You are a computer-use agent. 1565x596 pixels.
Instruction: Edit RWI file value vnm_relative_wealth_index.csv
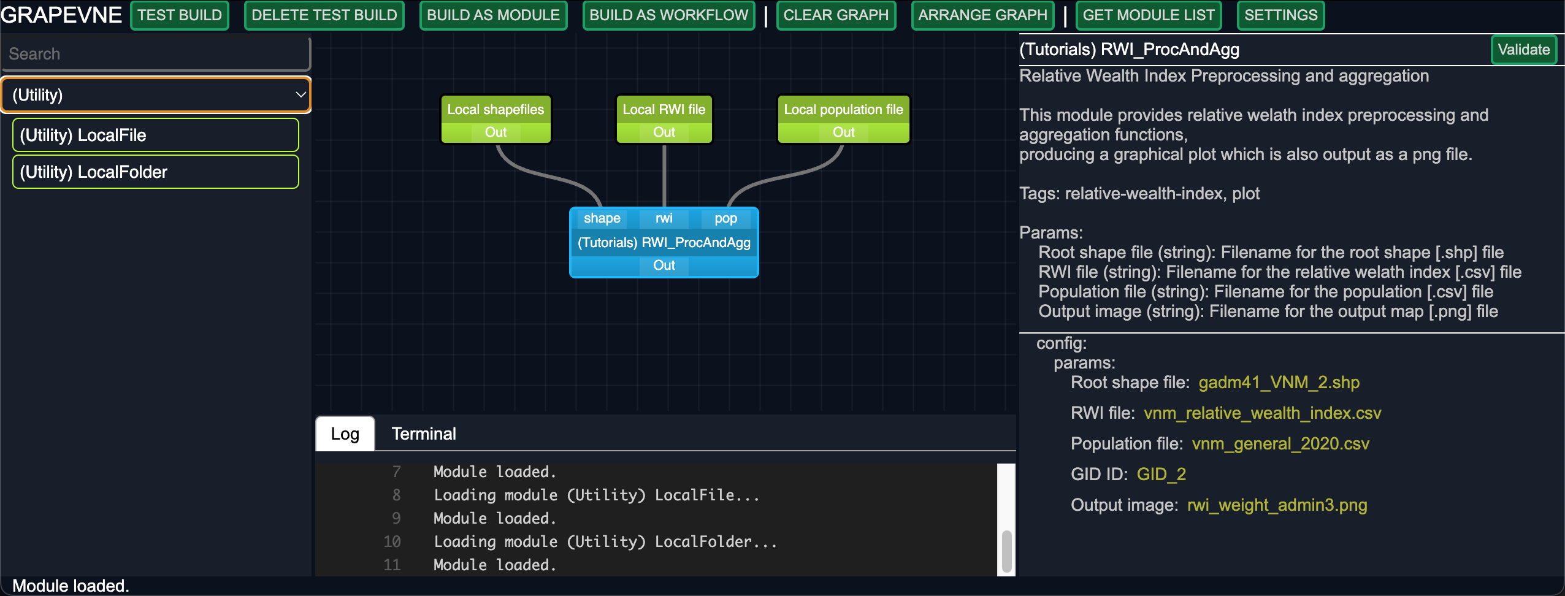click(x=1263, y=413)
